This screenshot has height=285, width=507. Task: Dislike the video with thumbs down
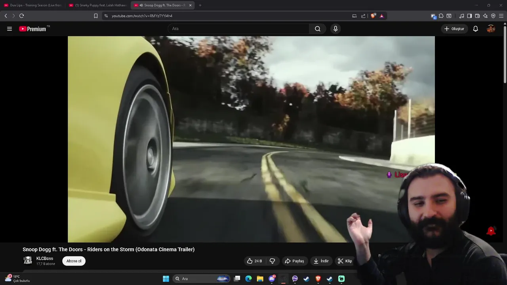coord(273,261)
